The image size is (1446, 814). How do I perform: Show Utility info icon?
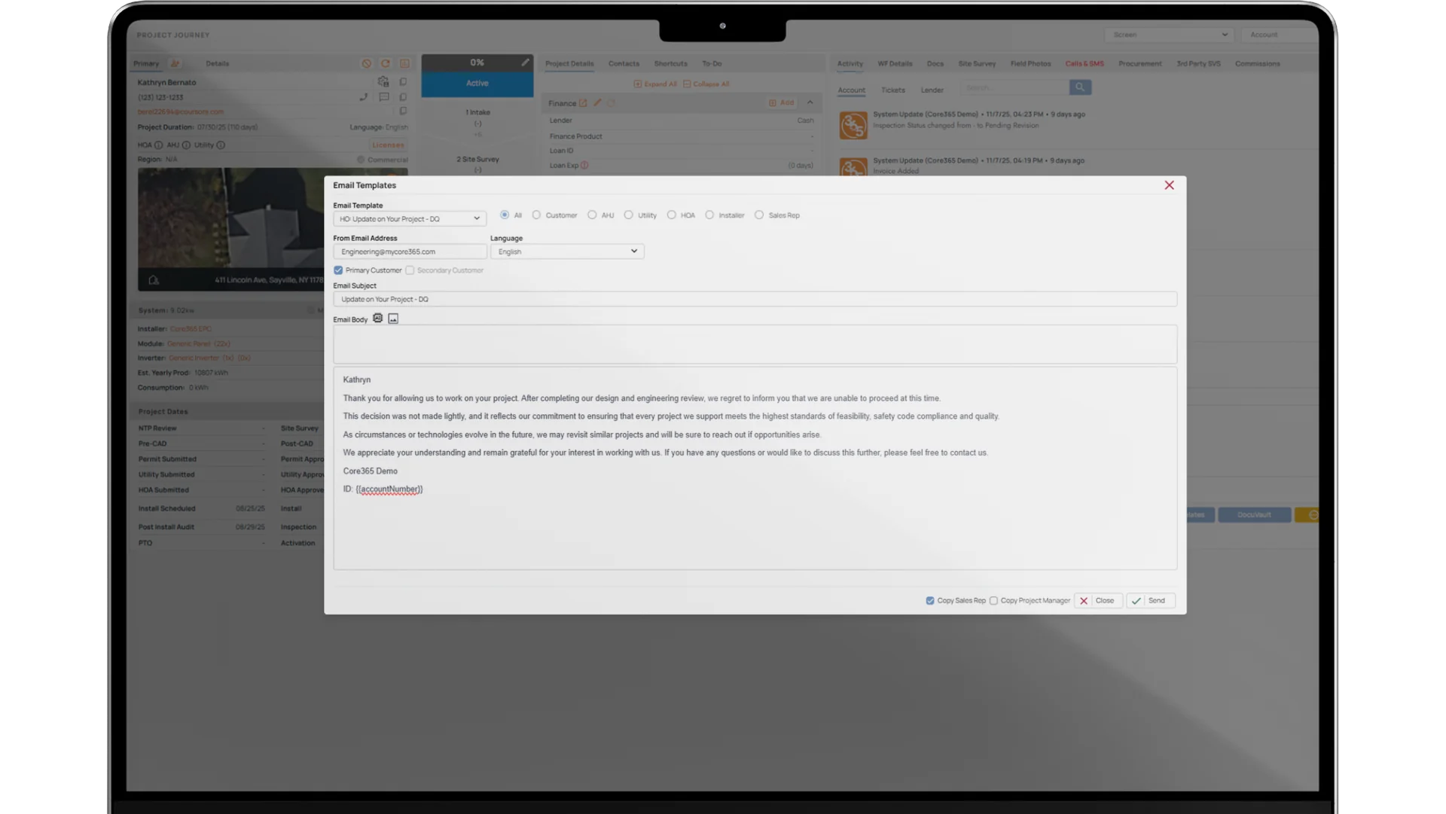tap(221, 145)
